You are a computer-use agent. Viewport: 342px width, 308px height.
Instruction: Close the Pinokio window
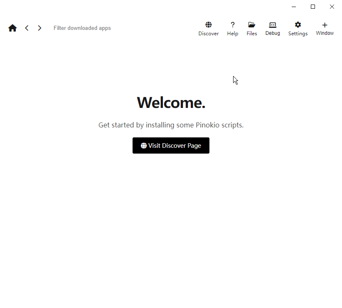pyautogui.click(x=332, y=7)
